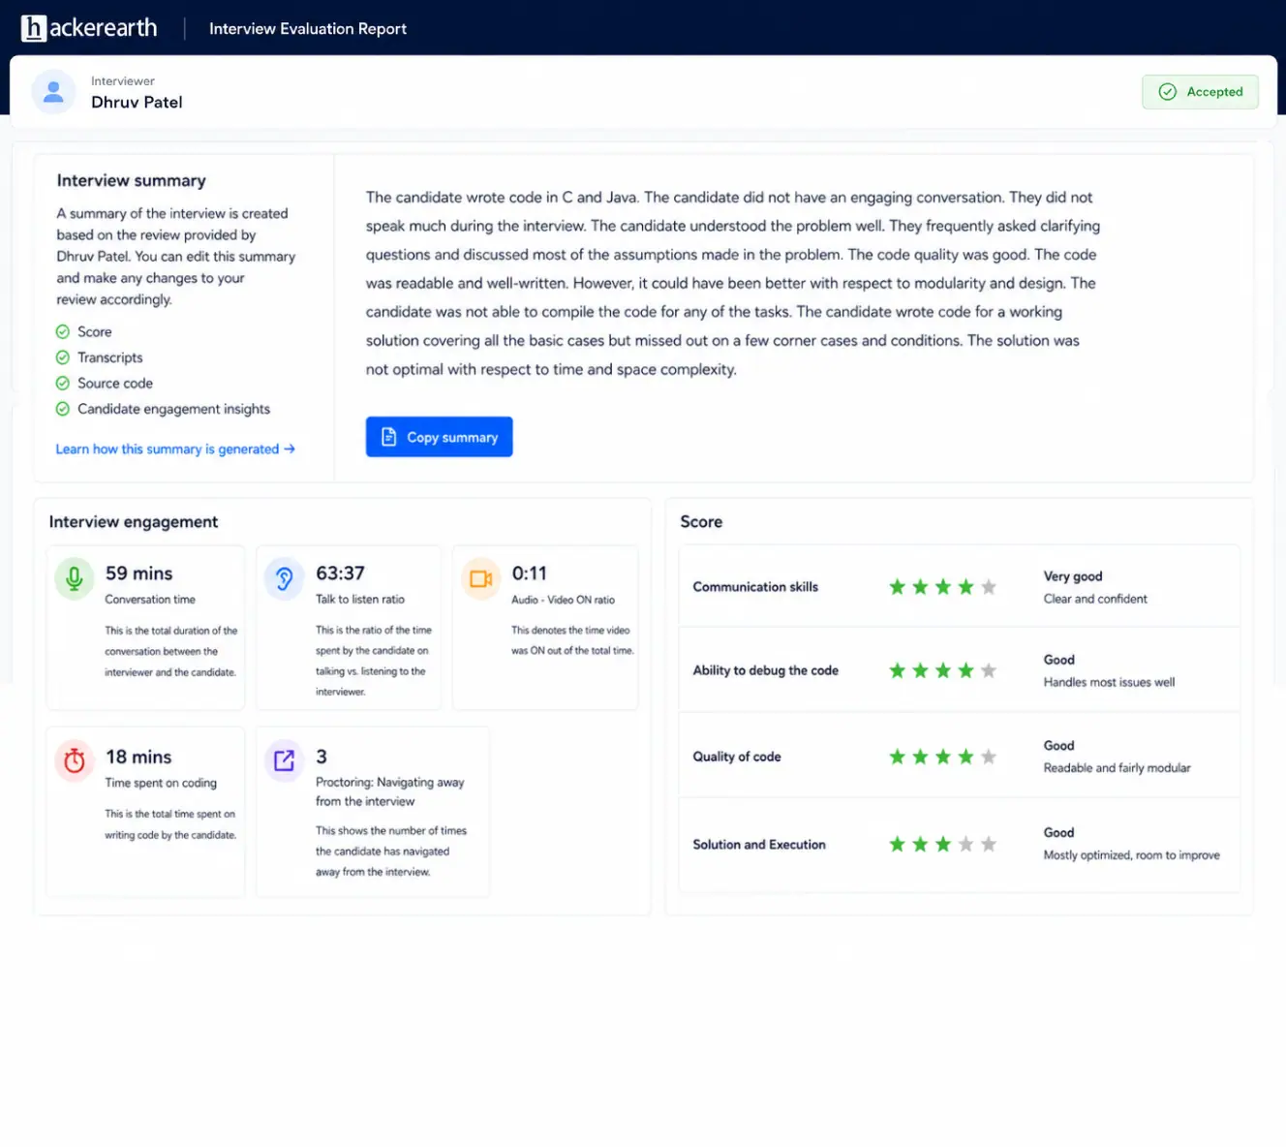This screenshot has height=1147, width=1286.
Task: Click the 59 mins value
Action: tap(139, 573)
